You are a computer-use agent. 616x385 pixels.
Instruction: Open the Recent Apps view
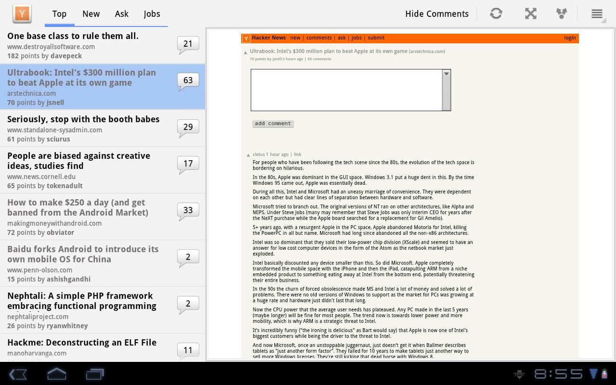(94, 373)
